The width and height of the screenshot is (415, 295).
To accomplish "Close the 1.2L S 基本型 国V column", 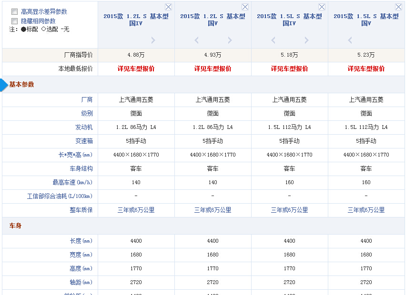I will [245, 7].
